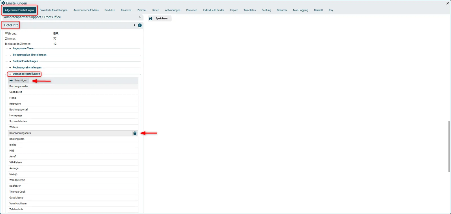Expand Angepasste Texte section
The image size is (451, 214).
23,48
